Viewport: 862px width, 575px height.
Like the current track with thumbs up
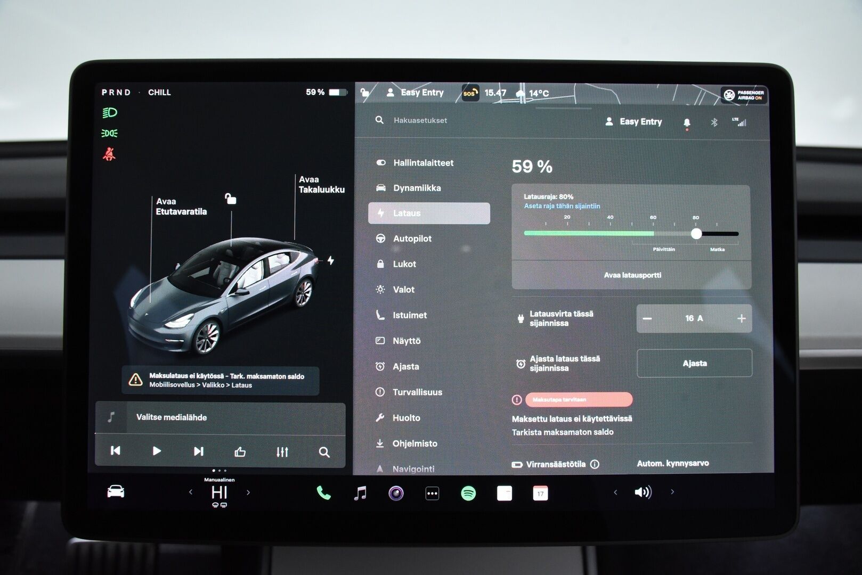[x=240, y=451]
